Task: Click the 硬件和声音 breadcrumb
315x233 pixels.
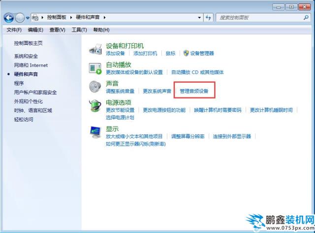Action: pos(88,17)
